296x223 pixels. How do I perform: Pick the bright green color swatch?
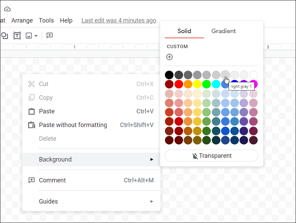point(207,84)
